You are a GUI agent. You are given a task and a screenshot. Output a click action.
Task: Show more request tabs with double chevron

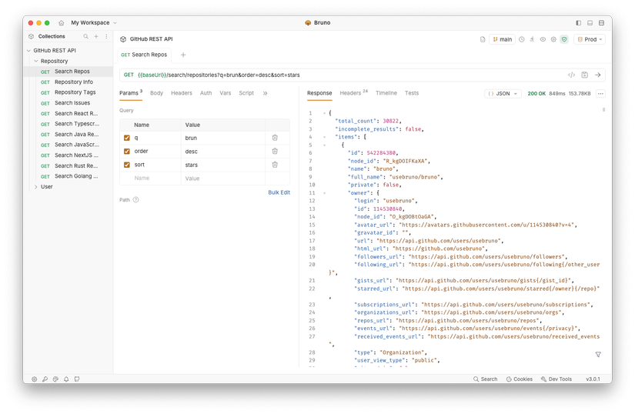click(266, 93)
